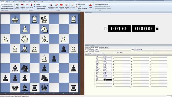The width and height of the screenshot is (172, 97).
Task: Select the black king on the board
Action: 15,88
